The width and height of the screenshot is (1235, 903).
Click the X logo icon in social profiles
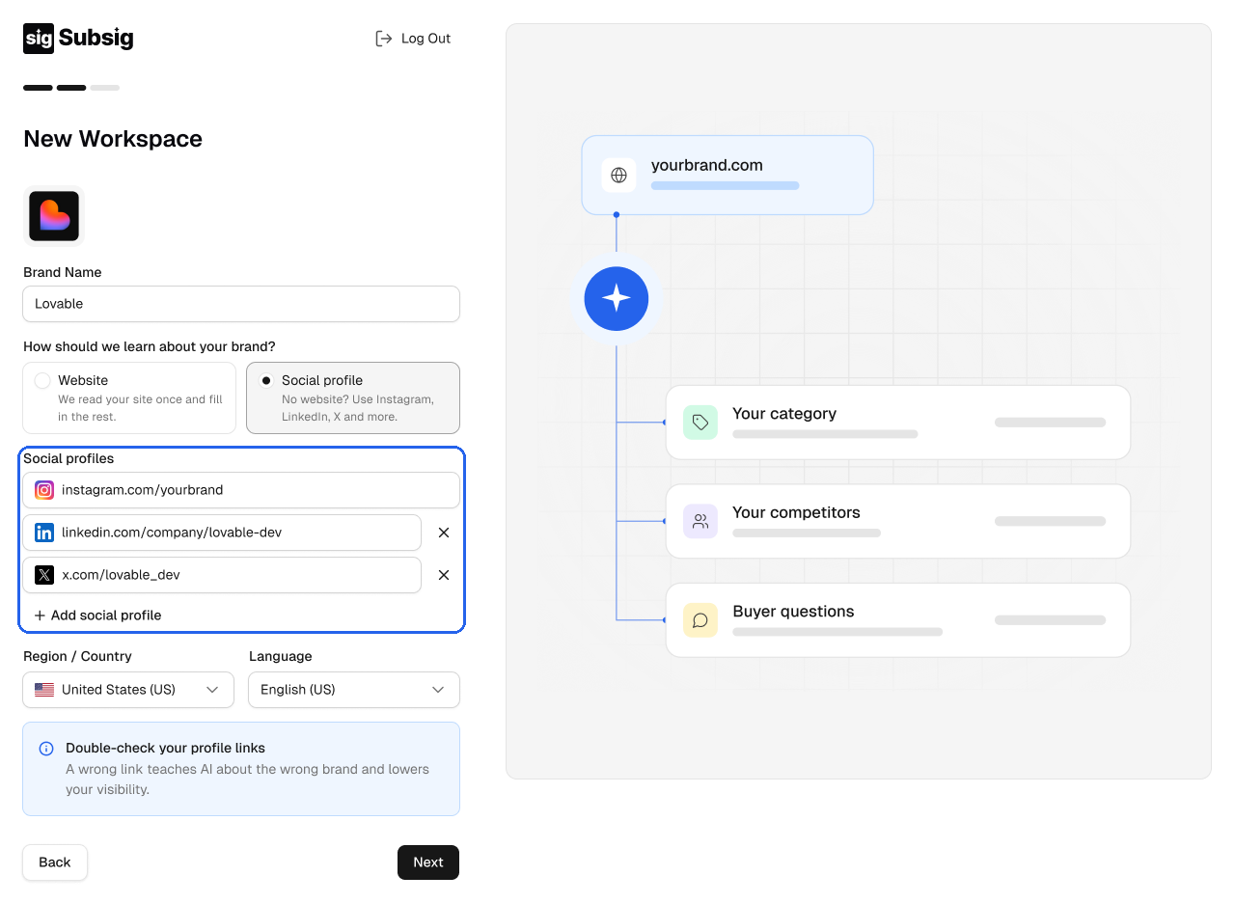tap(44, 575)
